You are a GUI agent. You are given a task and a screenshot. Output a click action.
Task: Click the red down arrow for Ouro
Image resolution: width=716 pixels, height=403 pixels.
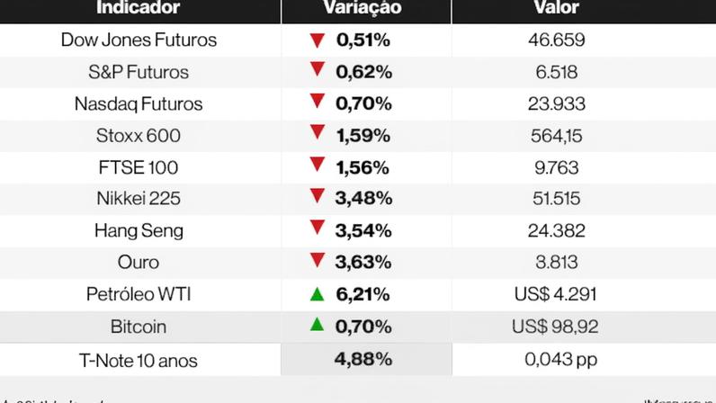tap(316, 261)
